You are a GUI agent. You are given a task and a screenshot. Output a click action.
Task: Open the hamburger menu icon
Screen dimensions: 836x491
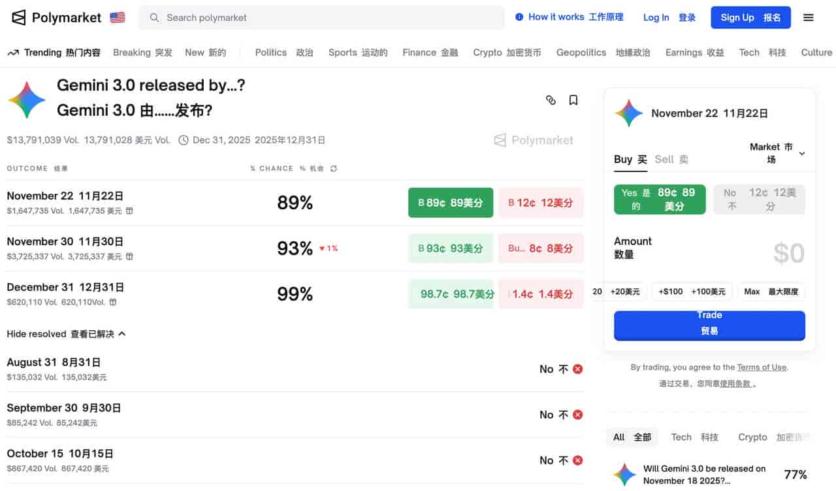[x=809, y=18]
